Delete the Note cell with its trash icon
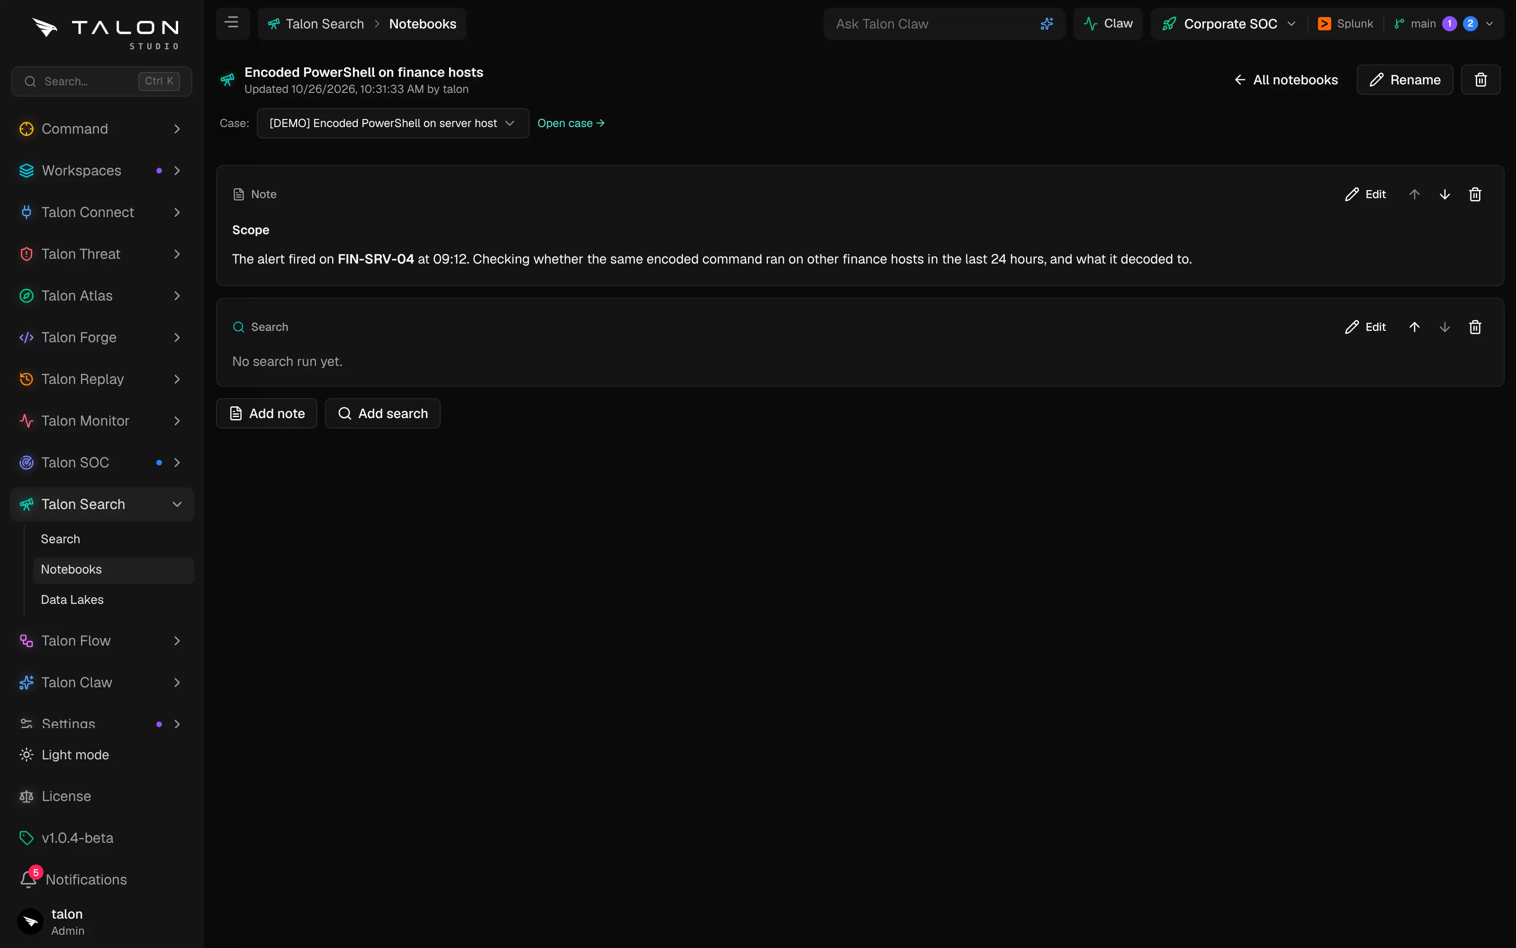 point(1475,194)
